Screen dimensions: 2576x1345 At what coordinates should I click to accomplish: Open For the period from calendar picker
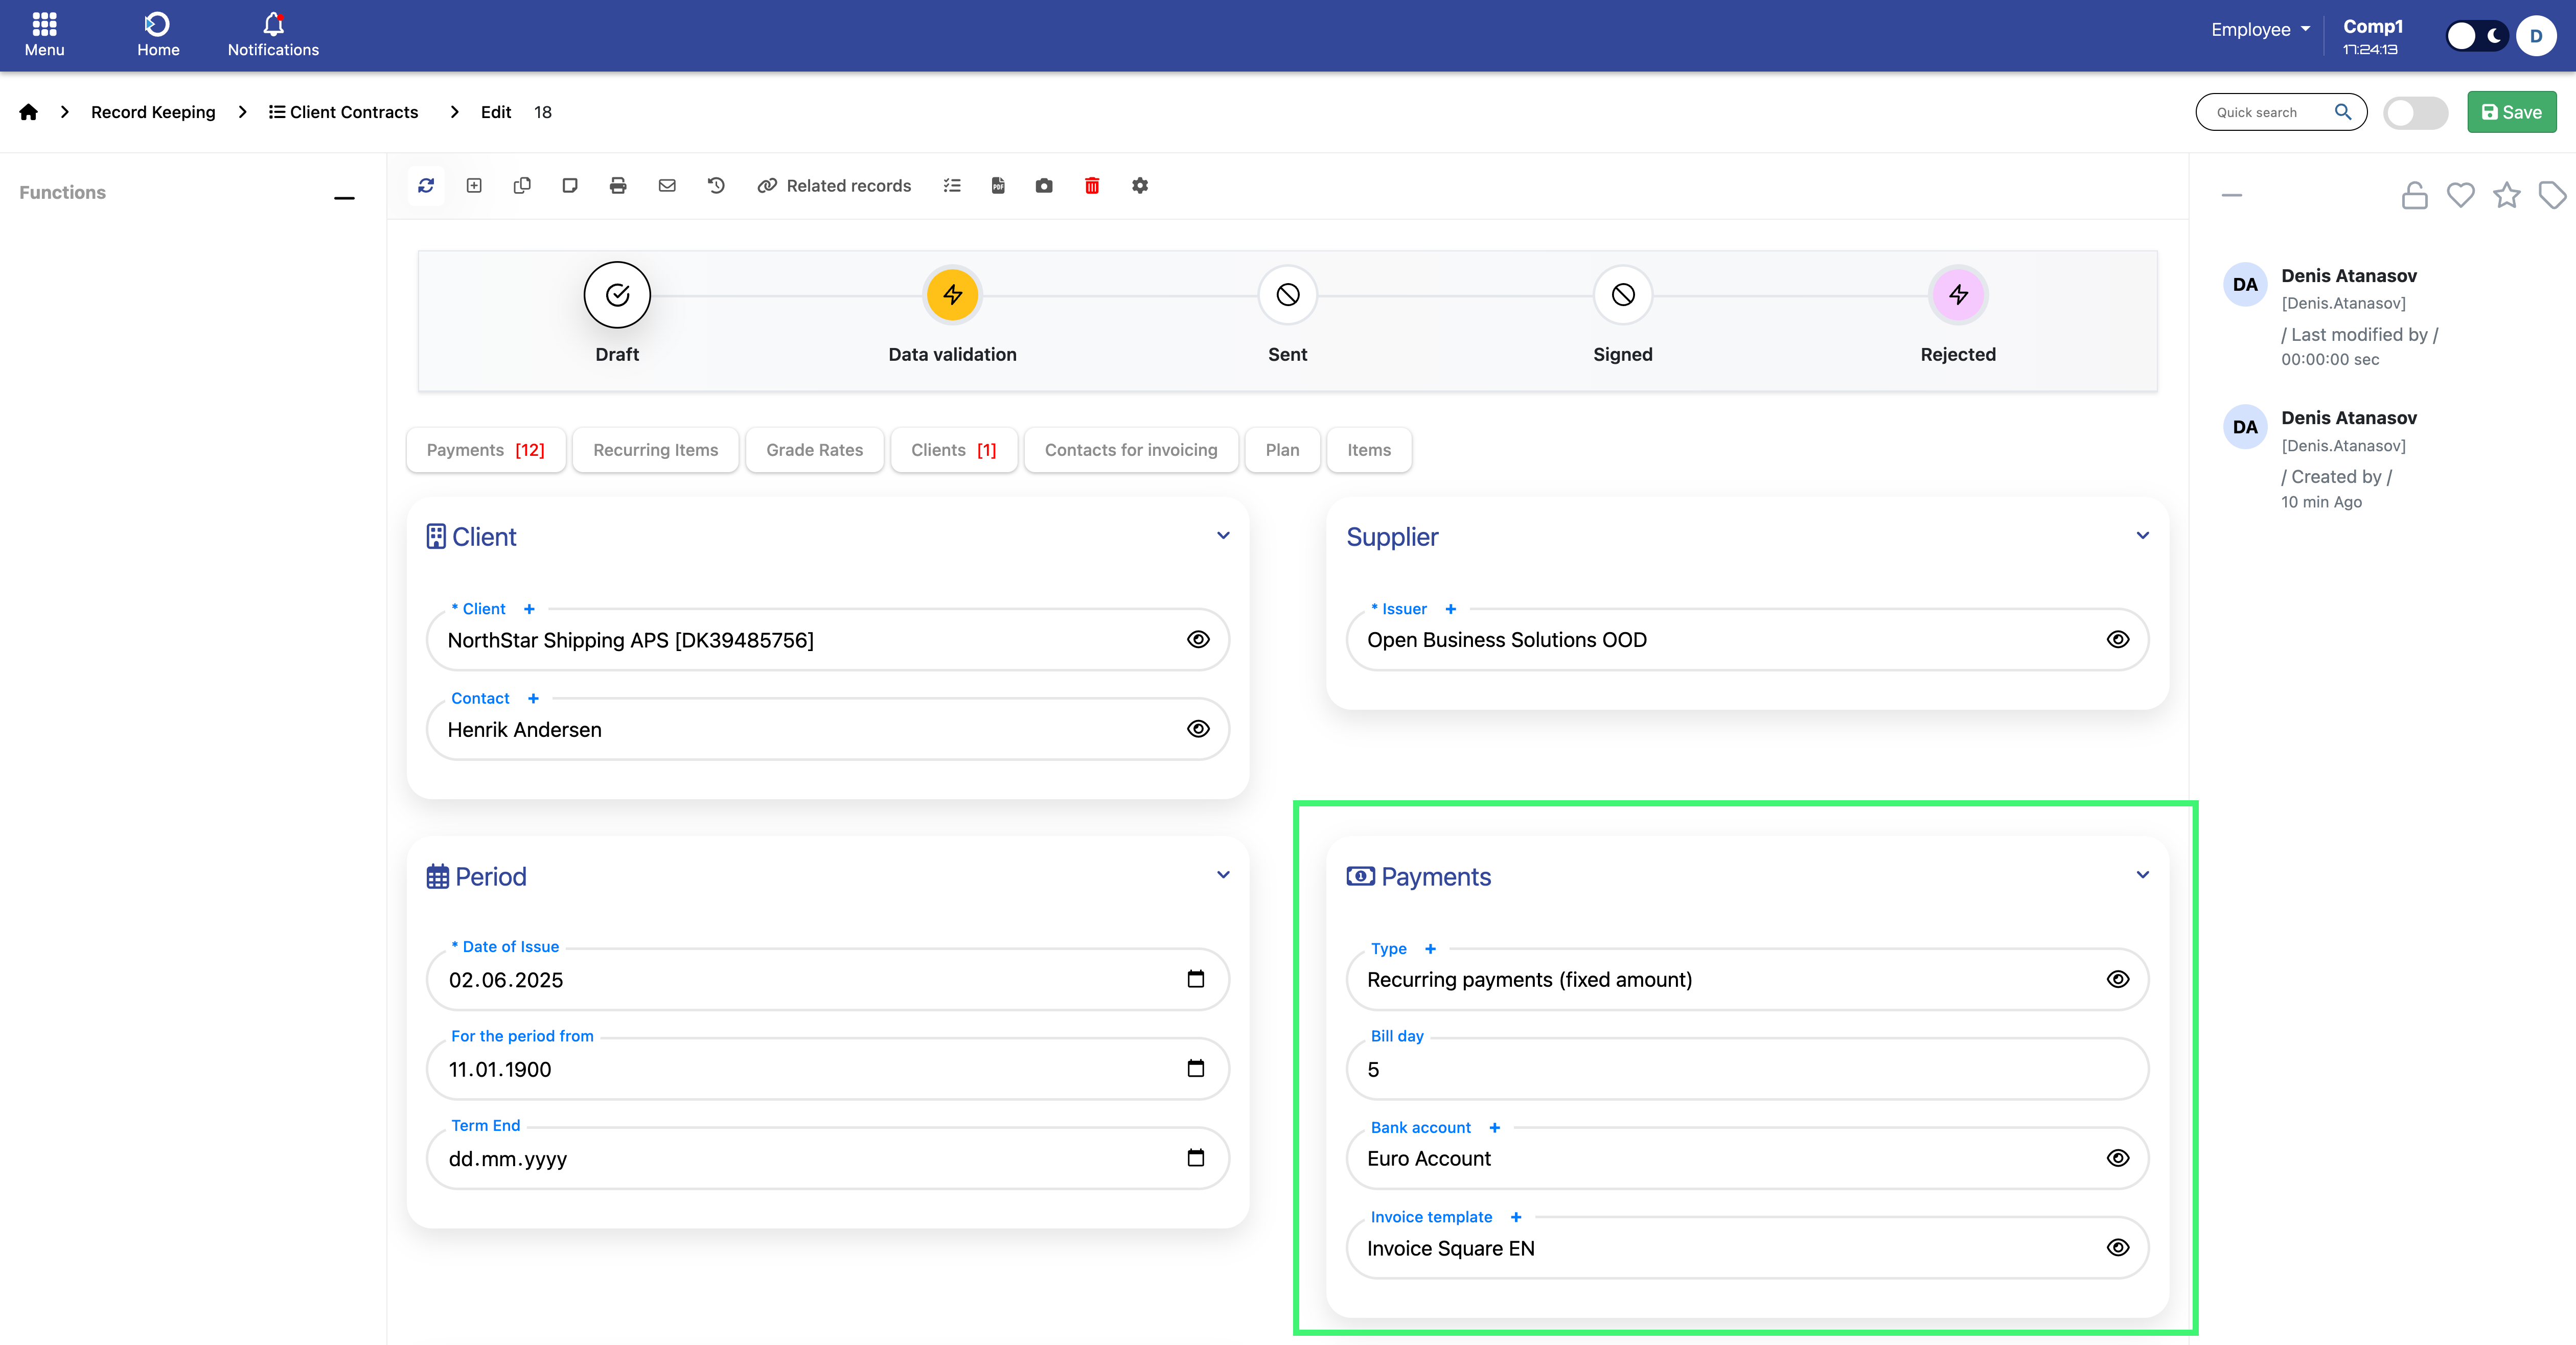pyautogui.click(x=1196, y=1069)
